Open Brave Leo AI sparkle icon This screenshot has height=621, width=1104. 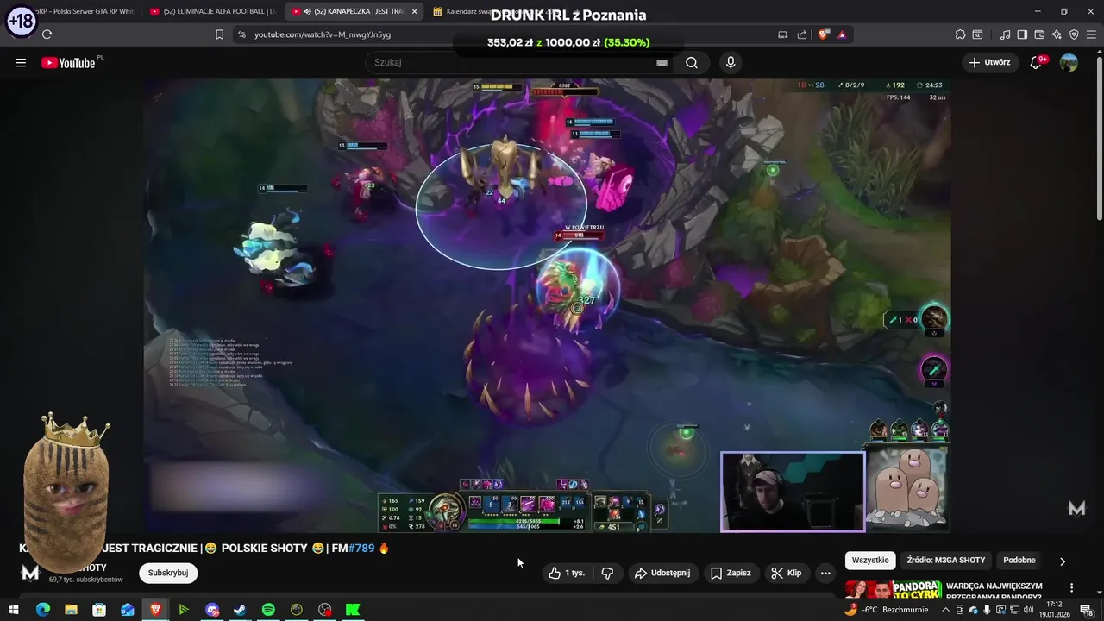pyautogui.click(x=1057, y=34)
